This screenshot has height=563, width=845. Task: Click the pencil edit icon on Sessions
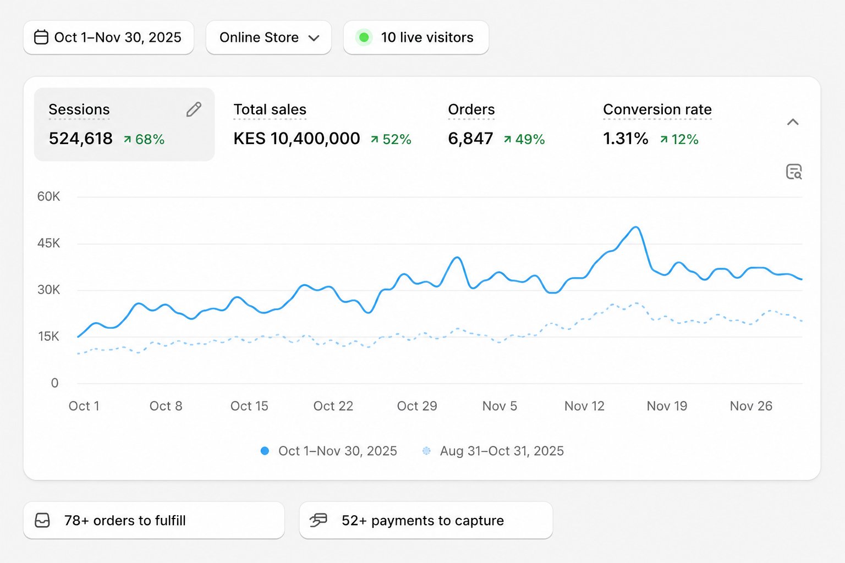point(194,109)
